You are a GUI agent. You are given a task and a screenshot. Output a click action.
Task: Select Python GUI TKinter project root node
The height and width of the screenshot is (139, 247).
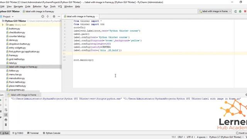(15, 21)
